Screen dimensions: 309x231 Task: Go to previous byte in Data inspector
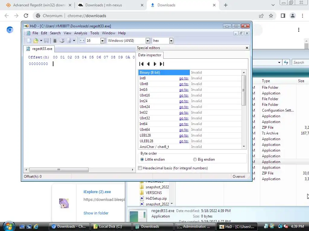coord(148,64)
